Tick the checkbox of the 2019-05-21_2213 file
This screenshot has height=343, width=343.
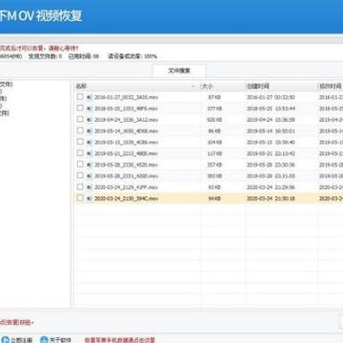click(x=80, y=153)
